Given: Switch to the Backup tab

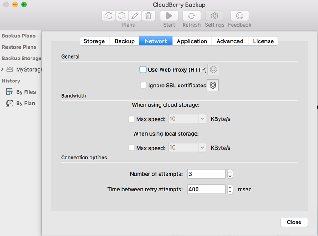Looking at the screenshot, I should pyautogui.click(x=125, y=41).
